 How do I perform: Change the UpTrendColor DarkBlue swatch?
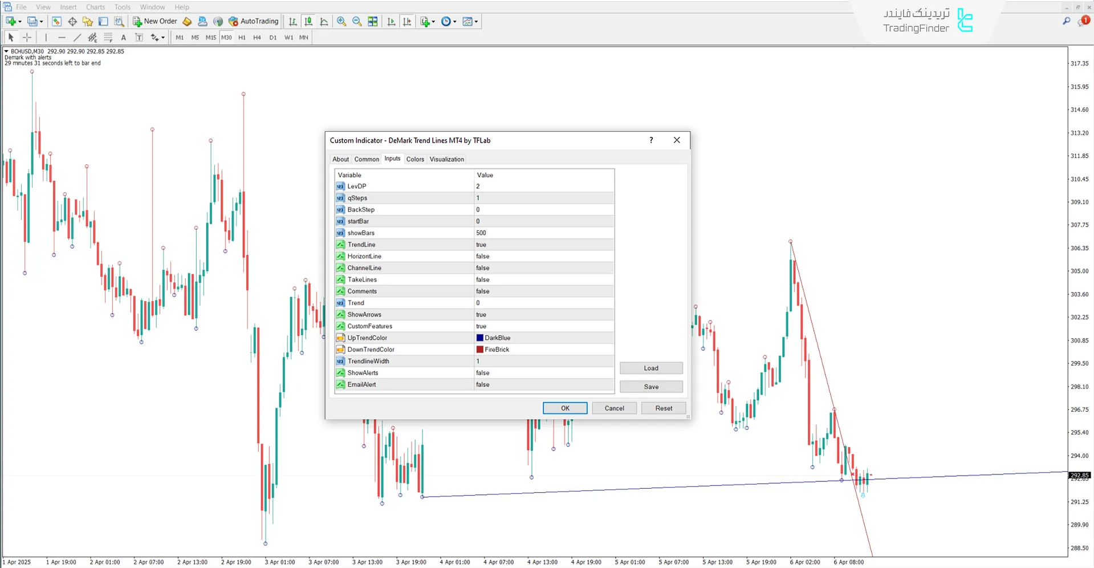click(479, 338)
